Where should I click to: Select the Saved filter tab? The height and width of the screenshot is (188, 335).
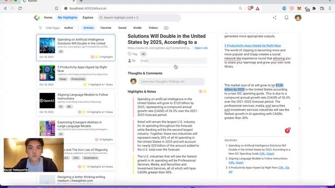[x=122, y=28]
